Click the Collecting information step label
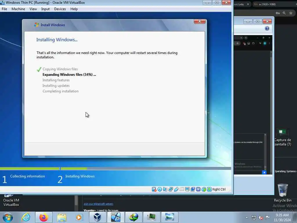 pyautogui.click(x=28, y=176)
